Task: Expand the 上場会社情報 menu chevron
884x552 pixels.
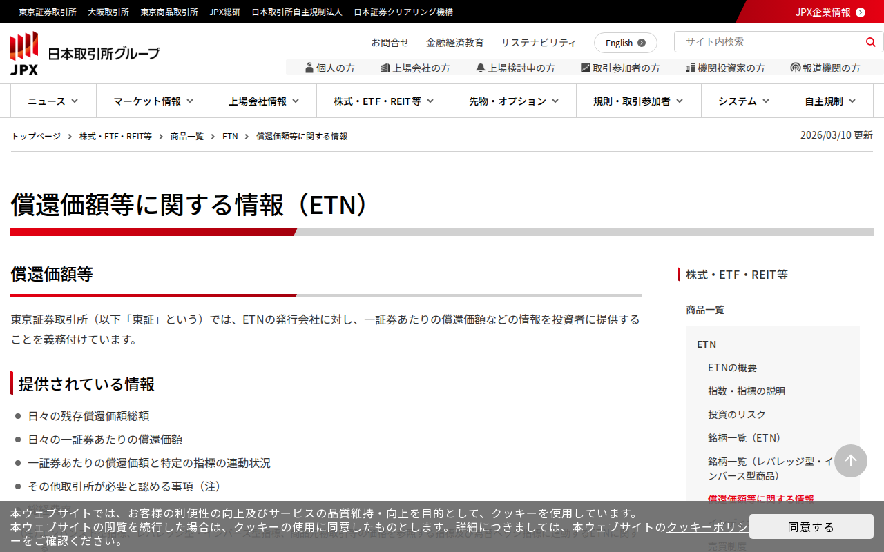Action: click(296, 101)
